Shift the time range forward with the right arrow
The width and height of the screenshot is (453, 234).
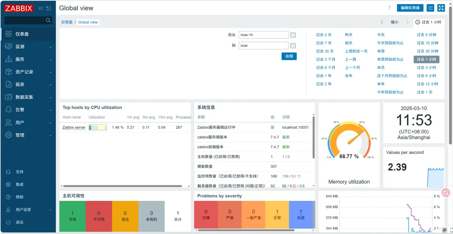coord(407,22)
